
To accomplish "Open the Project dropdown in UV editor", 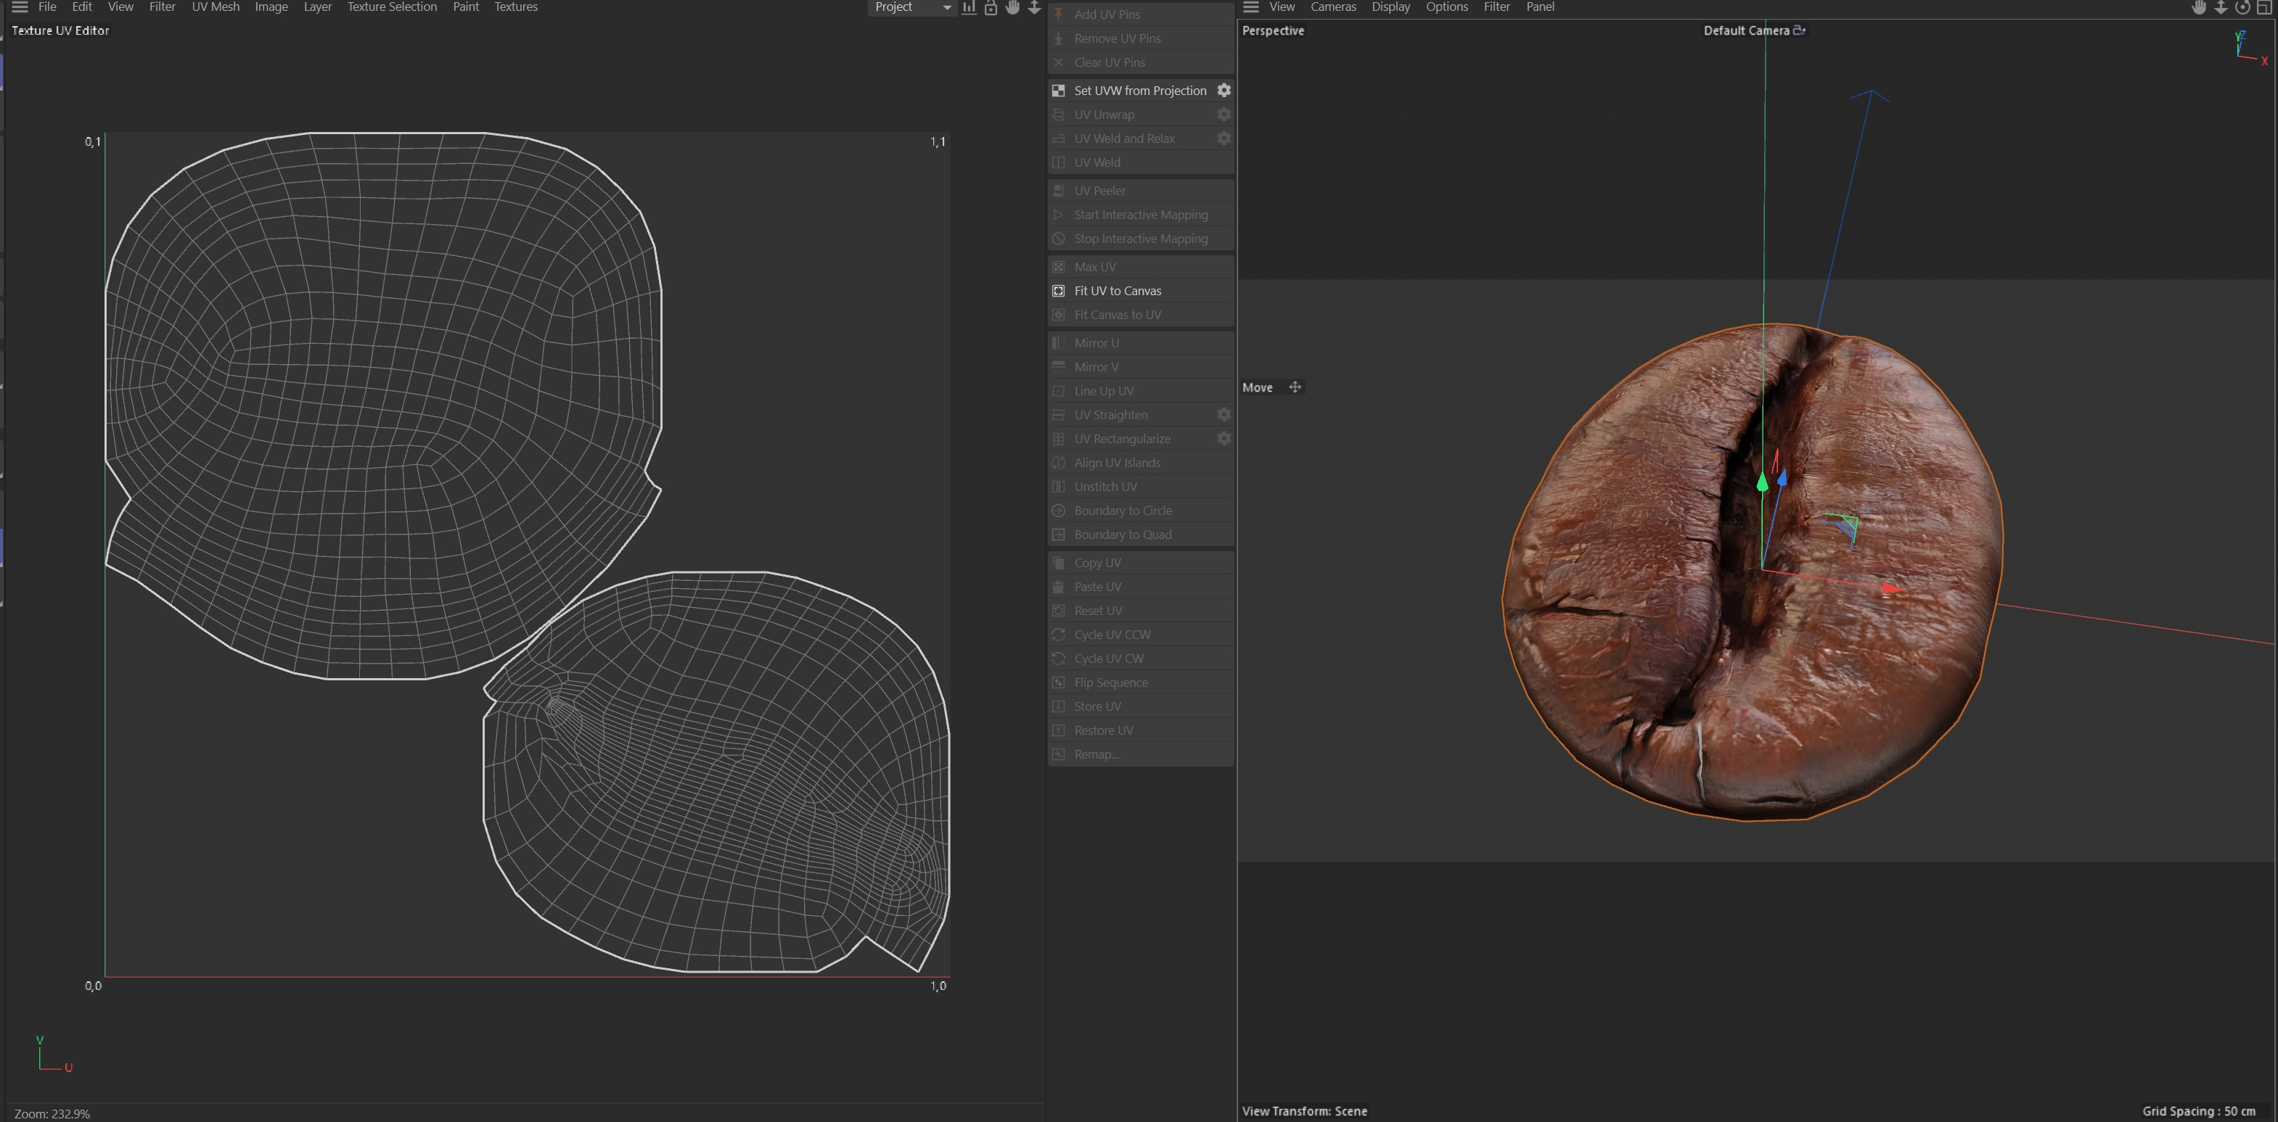I will coord(911,7).
